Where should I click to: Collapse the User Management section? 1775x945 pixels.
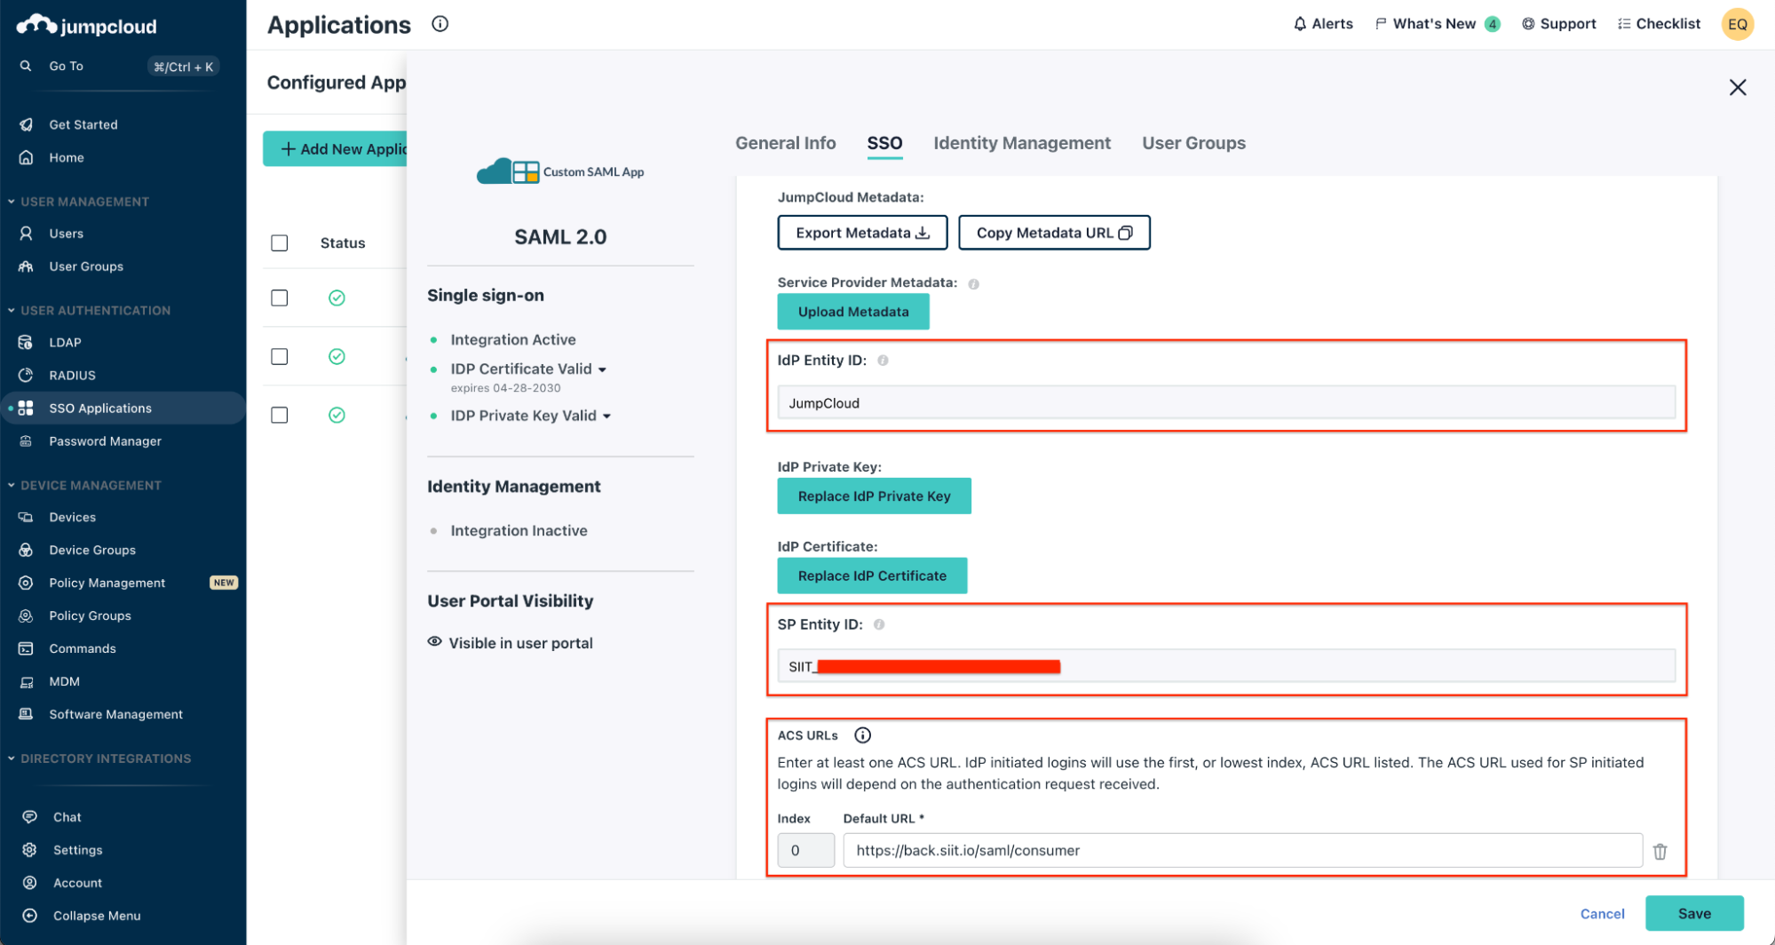tap(12, 202)
